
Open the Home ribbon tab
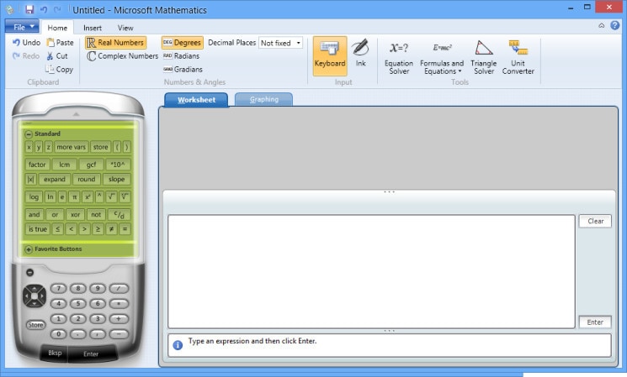click(x=57, y=28)
